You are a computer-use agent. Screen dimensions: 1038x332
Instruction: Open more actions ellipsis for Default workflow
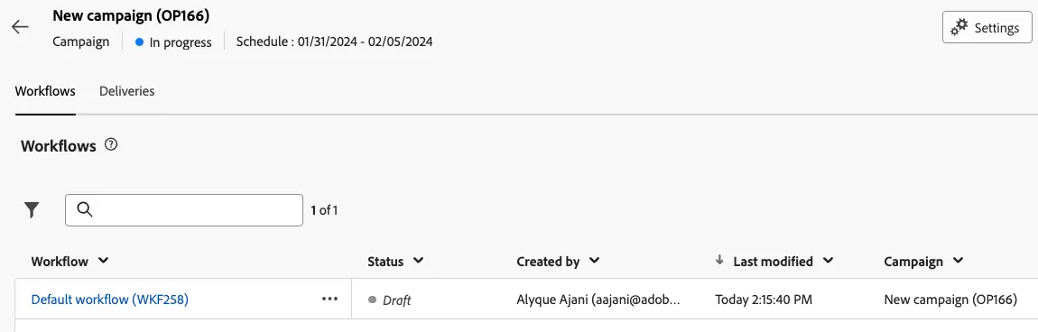[x=329, y=299]
